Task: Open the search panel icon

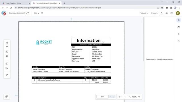Action: 179,34
